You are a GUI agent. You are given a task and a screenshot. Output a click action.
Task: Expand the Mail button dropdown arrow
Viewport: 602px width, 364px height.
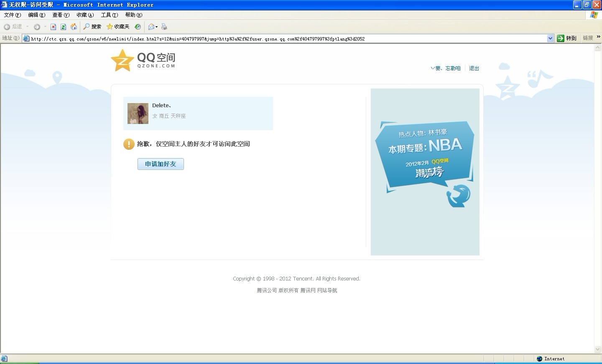pos(157,27)
